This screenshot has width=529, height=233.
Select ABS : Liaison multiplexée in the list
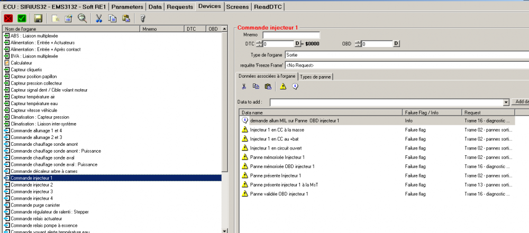(34, 36)
